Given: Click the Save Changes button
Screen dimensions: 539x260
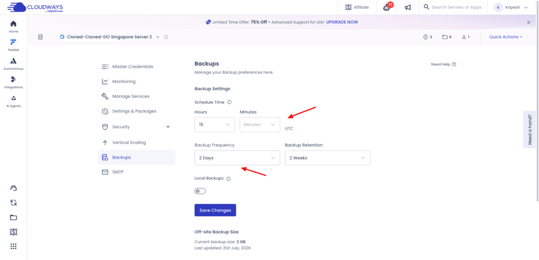Looking at the screenshot, I should pos(215,210).
